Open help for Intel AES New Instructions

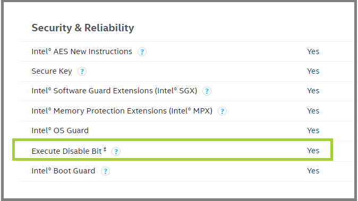142,52
